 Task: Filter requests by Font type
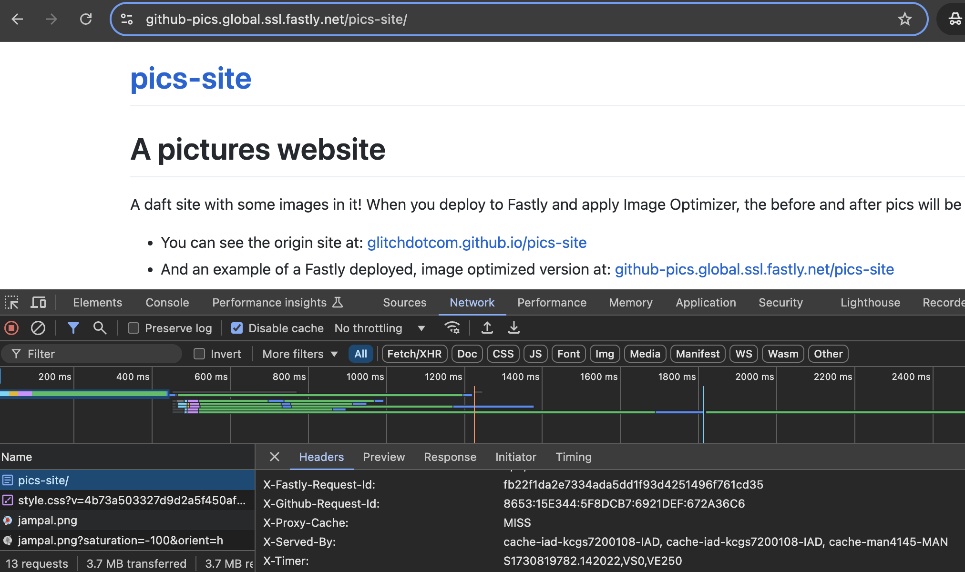pos(569,354)
